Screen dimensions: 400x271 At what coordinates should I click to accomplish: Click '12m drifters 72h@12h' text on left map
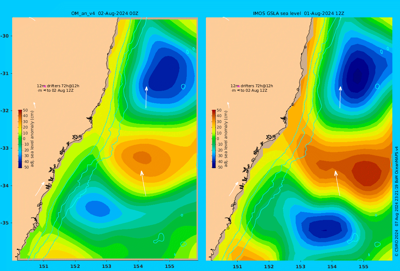58,86
